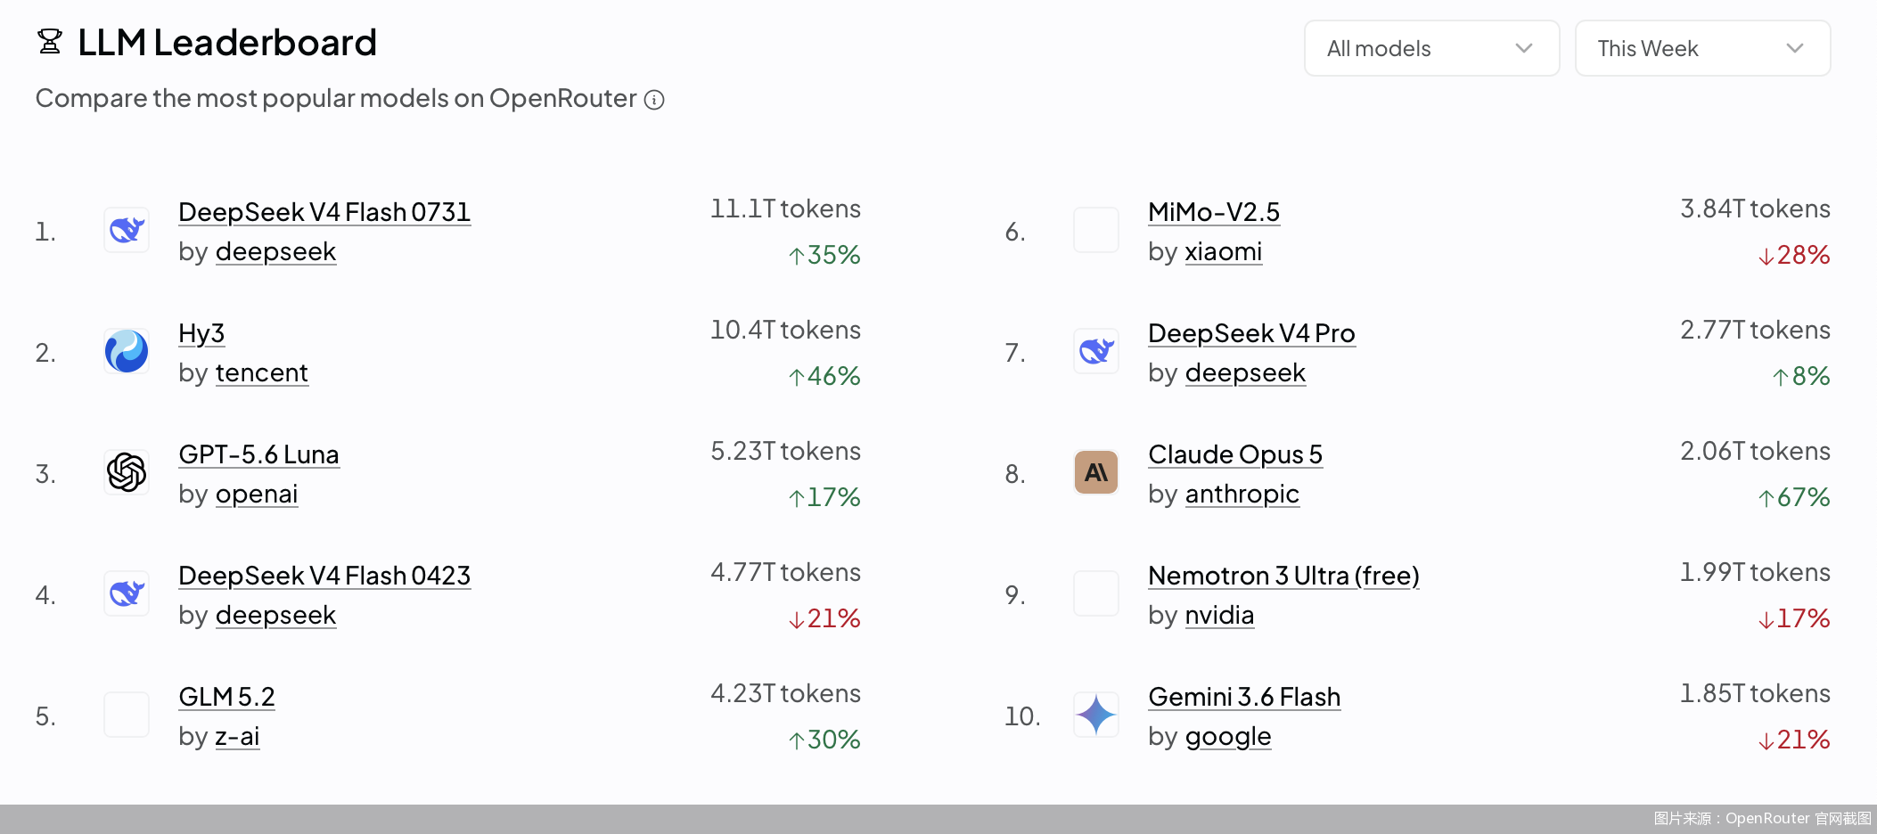
Task: Click the 11.1T tokens value
Action: click(785, 208)
